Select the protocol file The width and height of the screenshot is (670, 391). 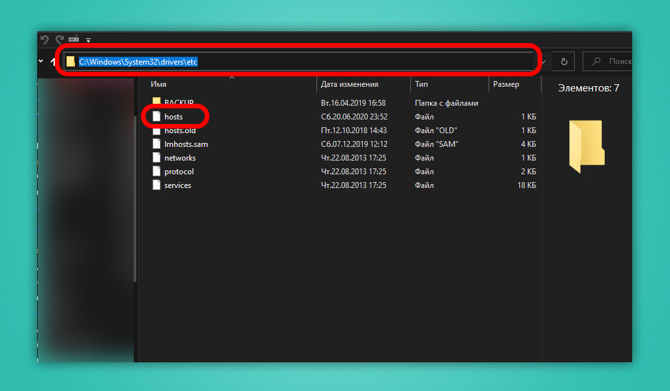click(179, 172)
